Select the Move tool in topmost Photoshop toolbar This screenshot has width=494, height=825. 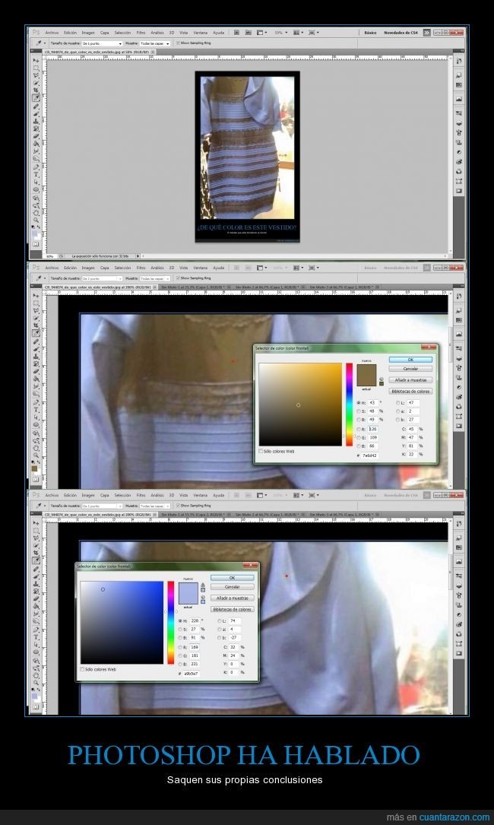tap(36, 60)
